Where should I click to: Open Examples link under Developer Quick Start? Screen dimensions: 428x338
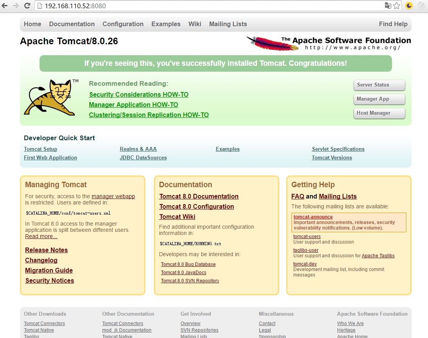pyautogui.click(x=228, y=149)
